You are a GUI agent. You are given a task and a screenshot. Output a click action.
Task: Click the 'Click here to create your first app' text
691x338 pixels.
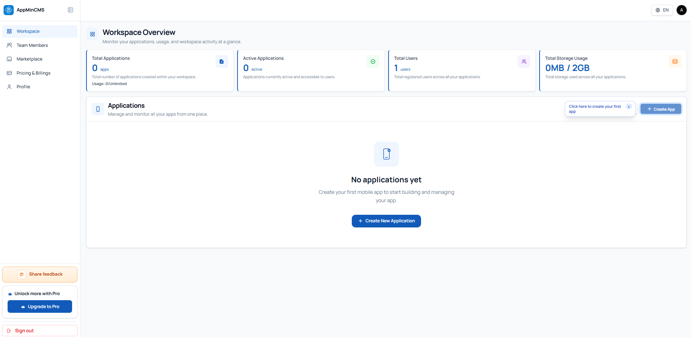pos(595,109)
